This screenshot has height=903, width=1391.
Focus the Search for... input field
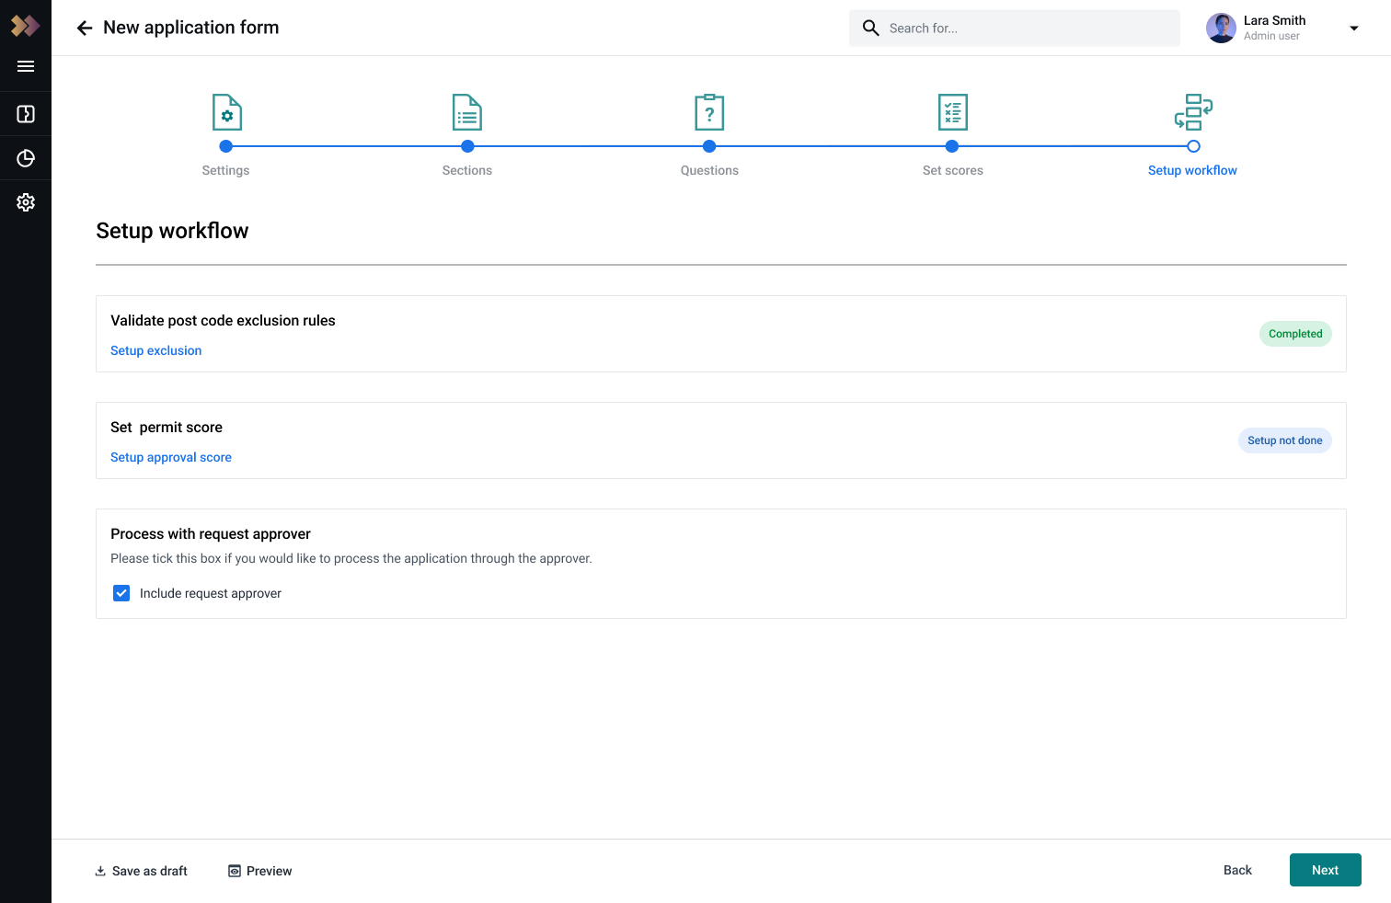point(1015,29)
